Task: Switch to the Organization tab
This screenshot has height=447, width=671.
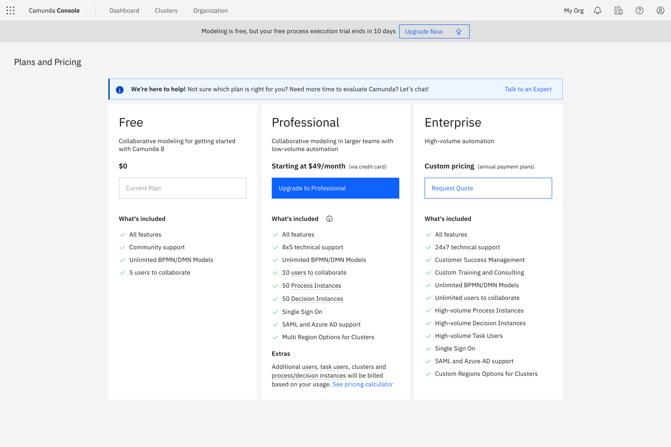Action: 211,10
